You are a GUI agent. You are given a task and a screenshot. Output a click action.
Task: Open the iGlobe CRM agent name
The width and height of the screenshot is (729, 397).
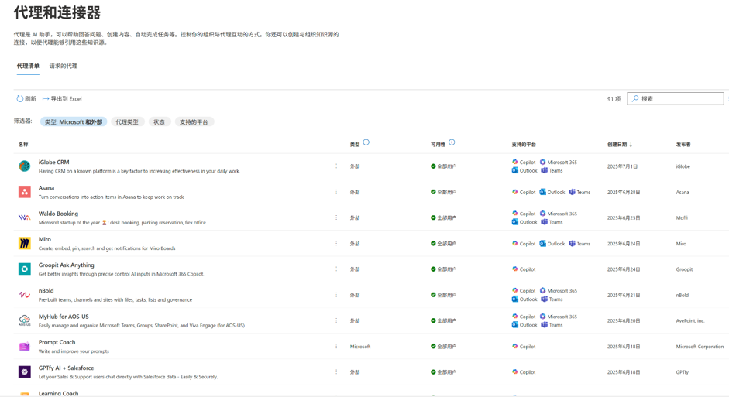point(54,162)
